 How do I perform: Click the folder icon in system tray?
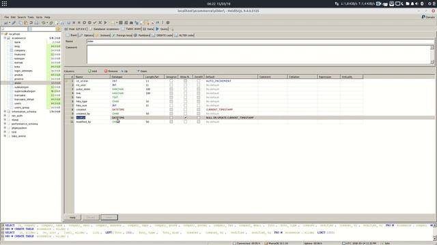click(x=408, y=3)
